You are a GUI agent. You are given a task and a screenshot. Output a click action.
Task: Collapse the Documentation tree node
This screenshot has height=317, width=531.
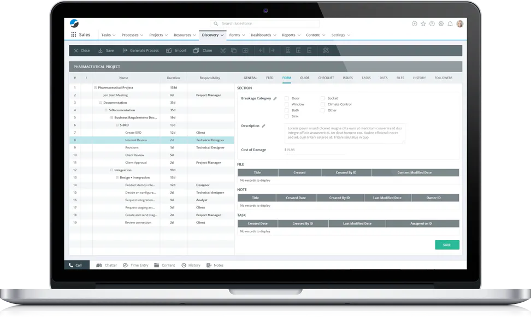(101, 103)
